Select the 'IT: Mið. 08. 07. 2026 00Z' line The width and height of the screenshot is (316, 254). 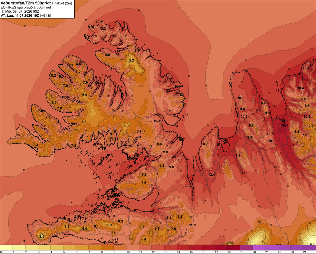point(20,11)
